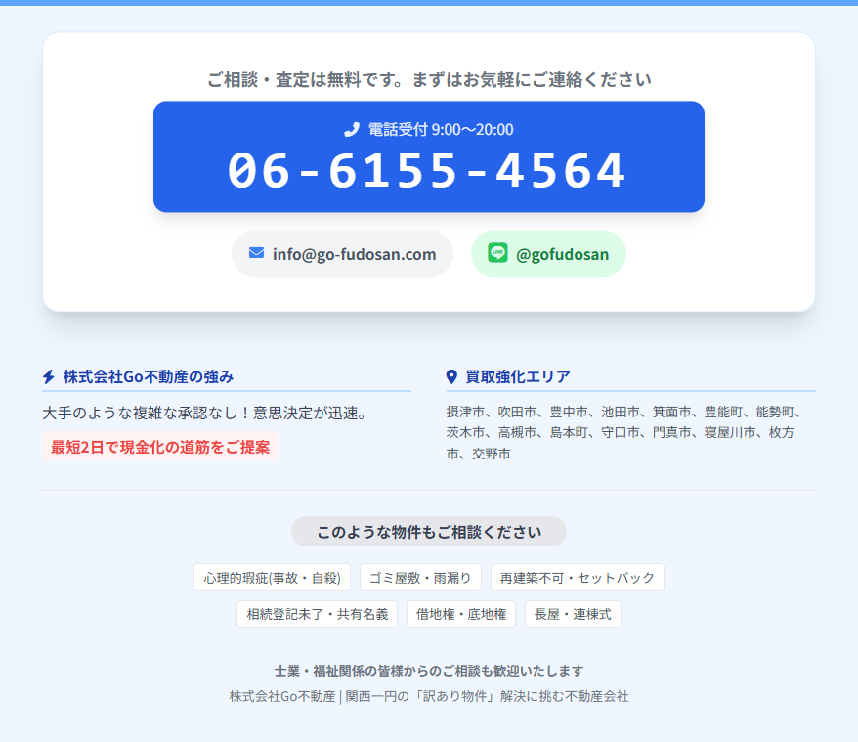Choose the 相続登記未了・共有名義 tag
This screenshot has width=858, height=742.
point(317,614)
